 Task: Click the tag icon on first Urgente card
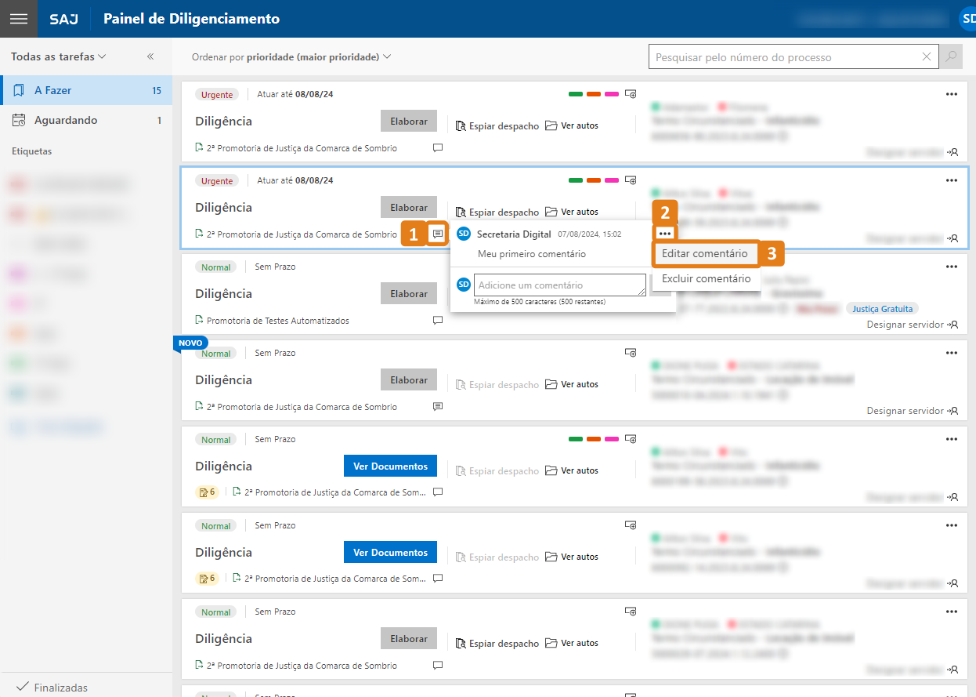631,94
